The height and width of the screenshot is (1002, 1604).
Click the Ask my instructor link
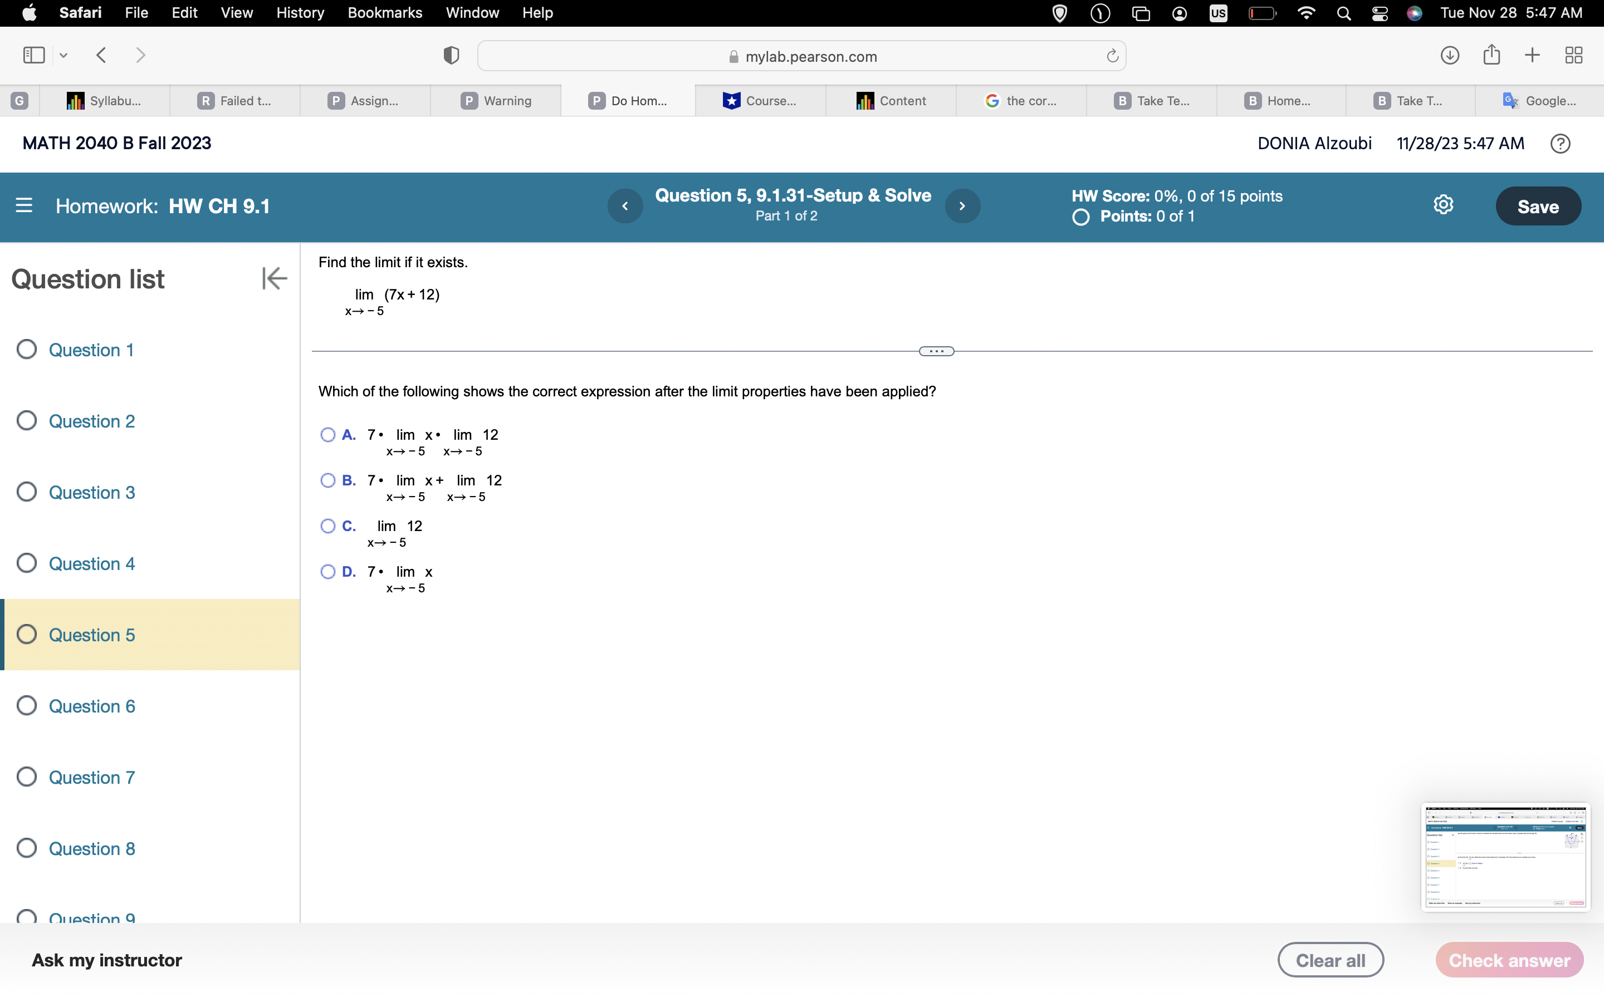click(x=107, y=959)
